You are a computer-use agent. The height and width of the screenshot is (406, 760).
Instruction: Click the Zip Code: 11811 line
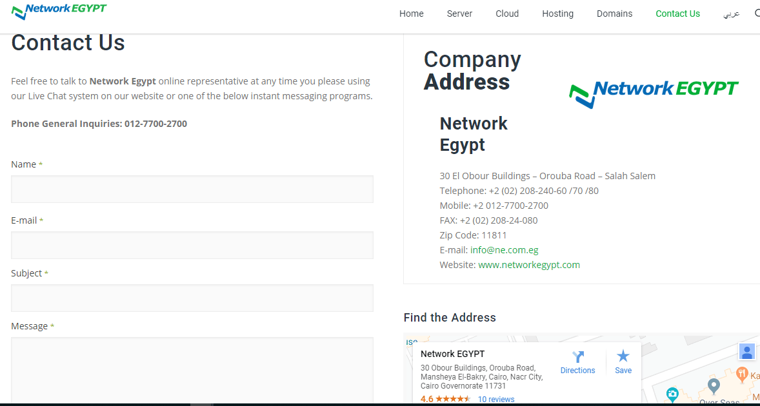click(x=473, y=236)
